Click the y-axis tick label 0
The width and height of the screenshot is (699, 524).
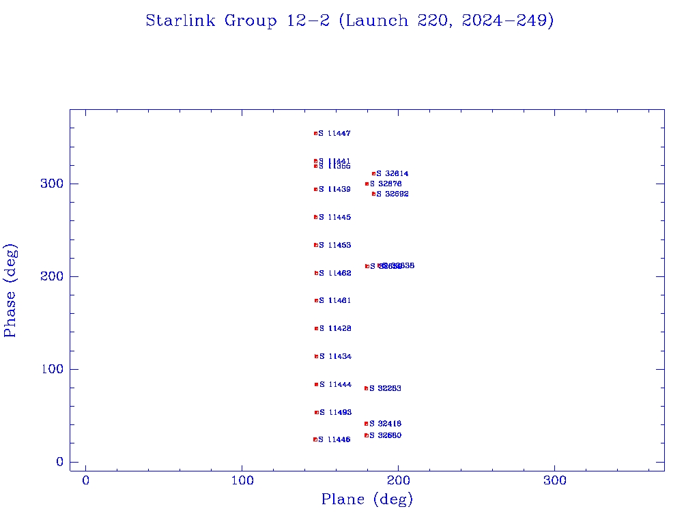tap(60, 462)
